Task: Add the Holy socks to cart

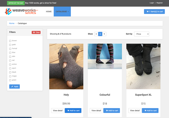Action: click(x=73, y=110)
